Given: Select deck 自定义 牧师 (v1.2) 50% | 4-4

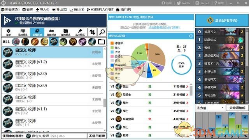Looking at the screenshot, I should [x=52, y=64].
